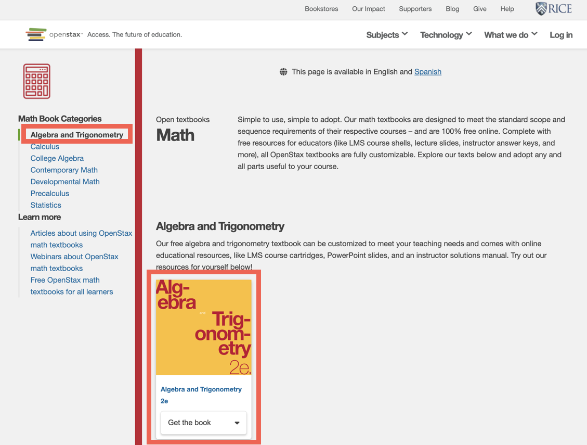Click the Algebra and Trigonometry 2e book cover

(x=203, y=327)
